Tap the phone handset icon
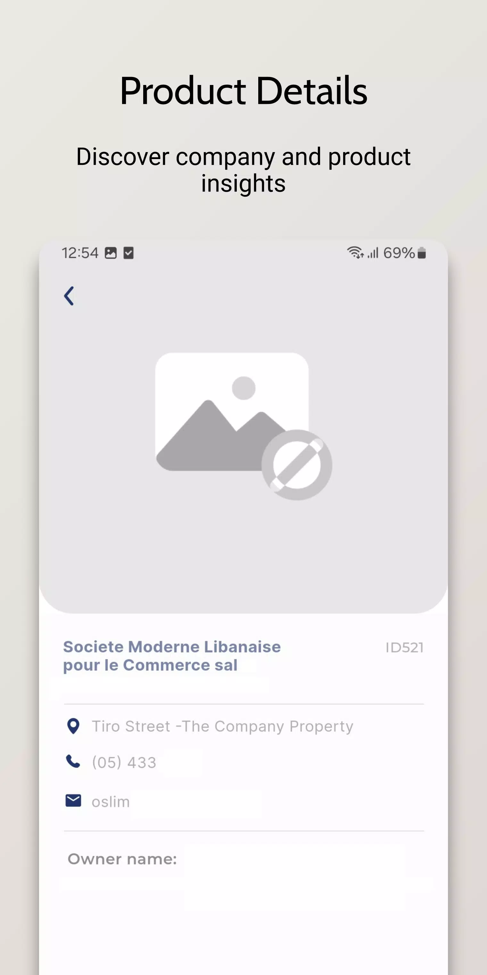This screenshot has height=975, width=487. pyautogui.click(x=73, y=761)
